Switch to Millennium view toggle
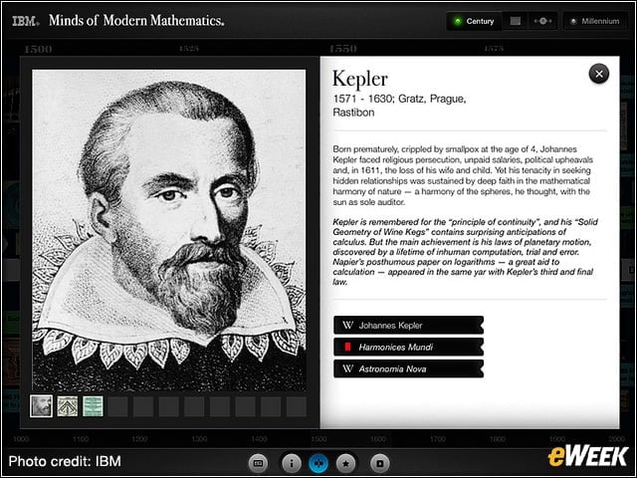Viewport: 637px width, 478px height. pyautogui.click(x=595, y=21)
